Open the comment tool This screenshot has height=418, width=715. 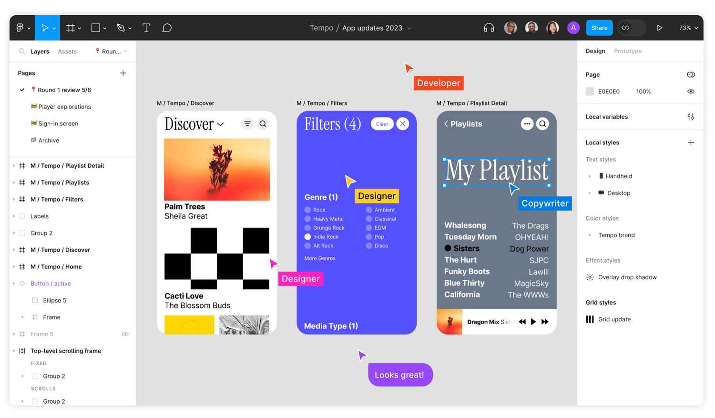(167, 28)
